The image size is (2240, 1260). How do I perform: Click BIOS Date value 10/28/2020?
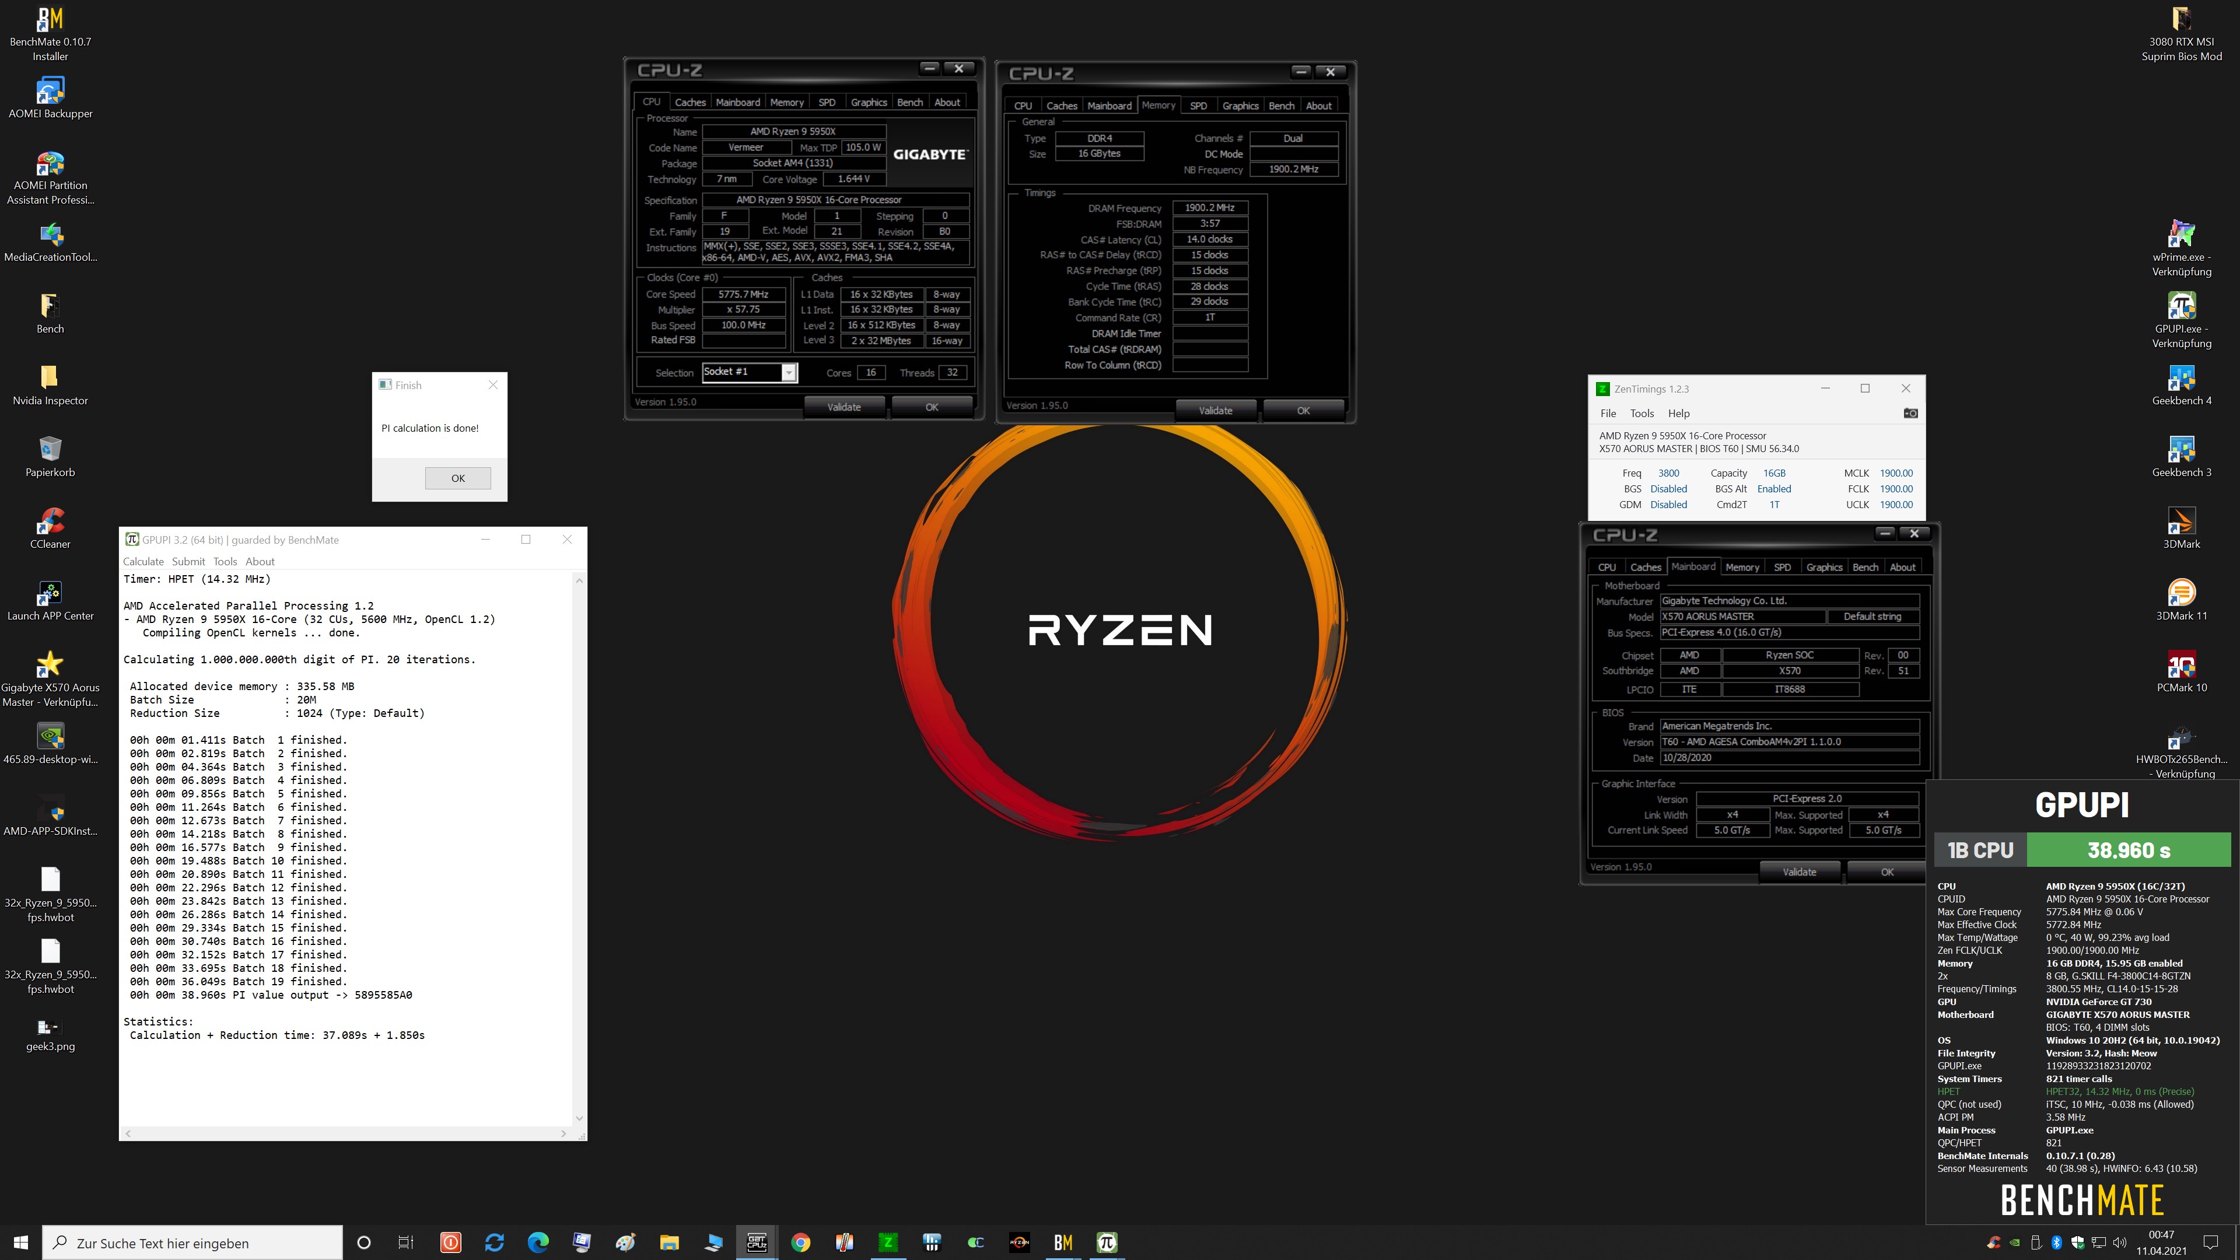[x=1788, y=757]
